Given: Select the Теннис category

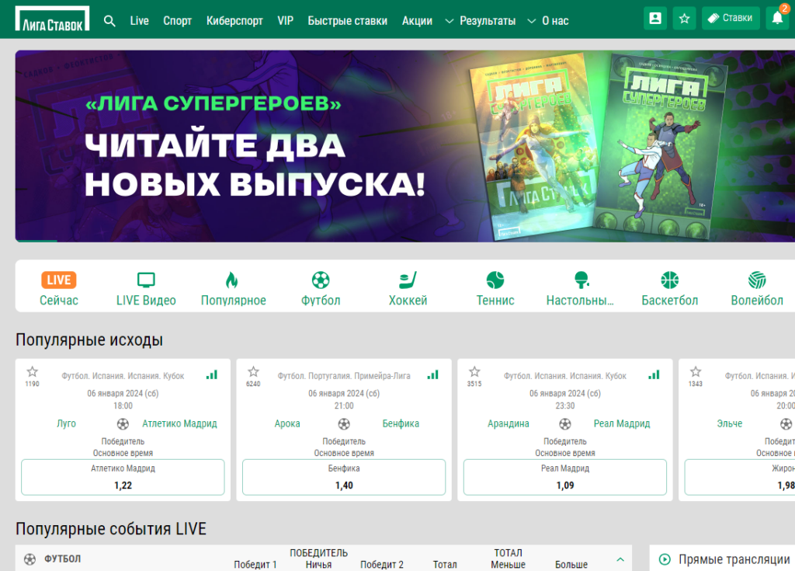Looking at the screenshot, I should click(495, 287).
